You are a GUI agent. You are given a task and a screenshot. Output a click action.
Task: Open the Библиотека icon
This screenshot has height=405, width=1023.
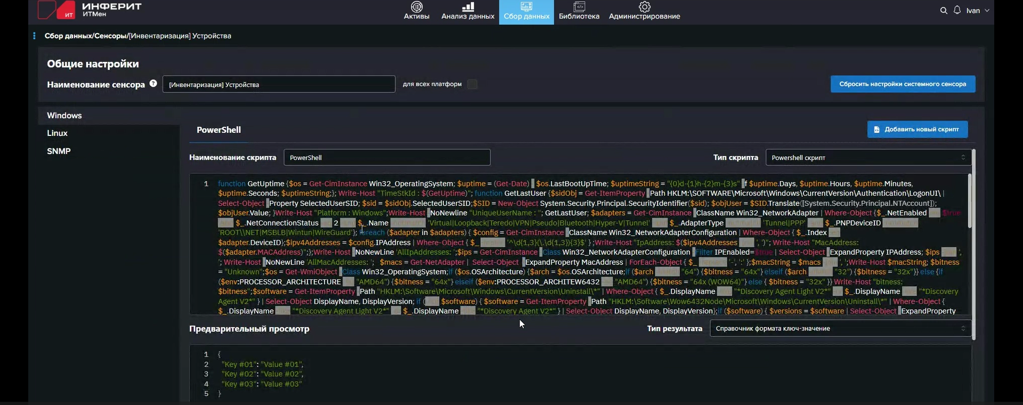click(579, 7)
